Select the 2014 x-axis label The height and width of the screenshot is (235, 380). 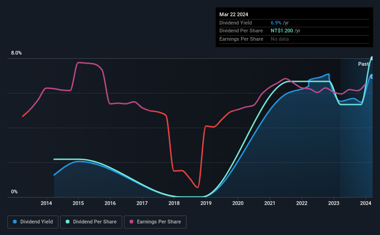point(46,203)
